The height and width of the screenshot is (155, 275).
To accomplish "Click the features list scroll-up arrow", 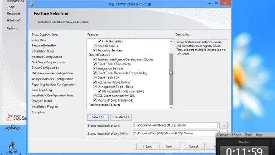I will click(x=171, y=41).
